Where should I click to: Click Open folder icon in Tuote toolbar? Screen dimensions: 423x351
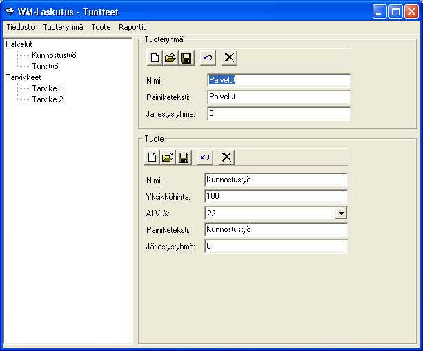[168, 157]
